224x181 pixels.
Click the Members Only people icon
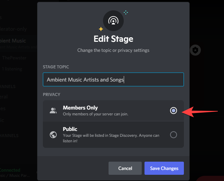point(53,111)
